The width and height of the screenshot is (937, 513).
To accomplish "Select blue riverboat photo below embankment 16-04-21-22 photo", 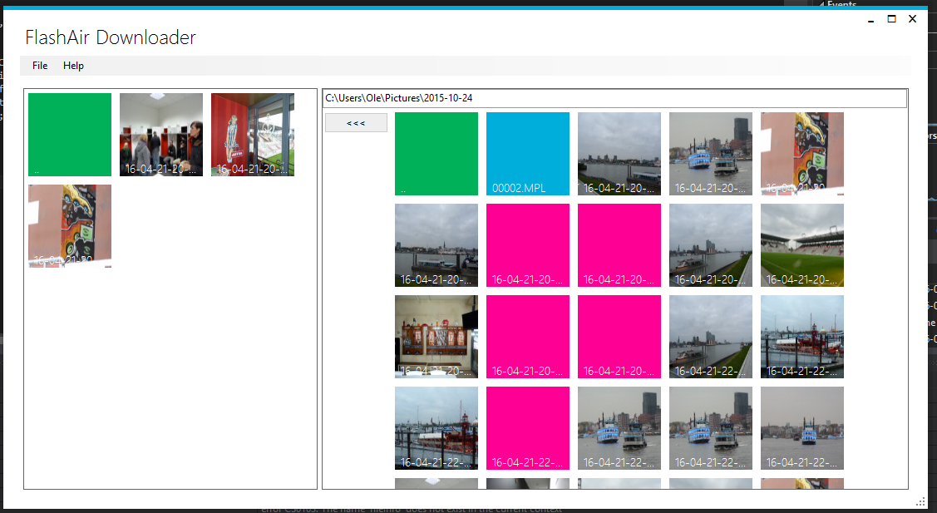I will click(x=711, y=428).
